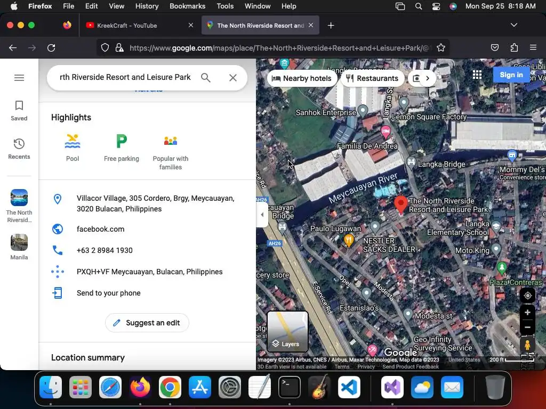Image resolution: width=546 pixels, height=409 pixels.
Task: Show more category chips with arrow
Action: pos(428,78)
